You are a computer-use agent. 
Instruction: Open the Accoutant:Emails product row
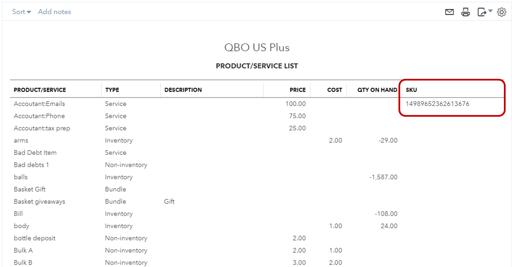pyautogui.click(x=39, y=104)
